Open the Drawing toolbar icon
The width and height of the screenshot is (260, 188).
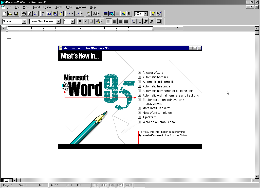click(x=123, y=13)
